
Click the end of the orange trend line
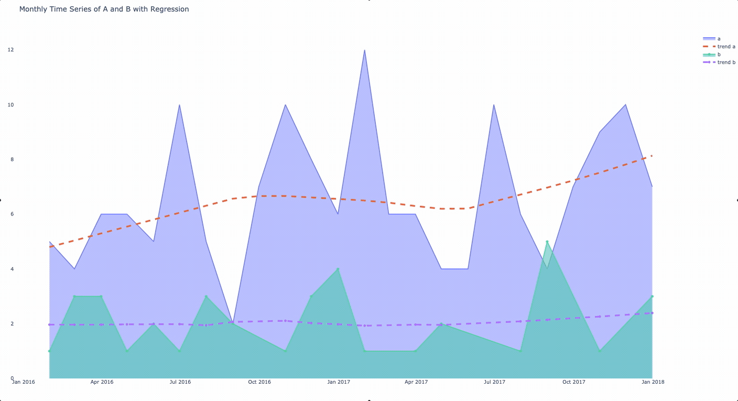[x=652, y=156]
